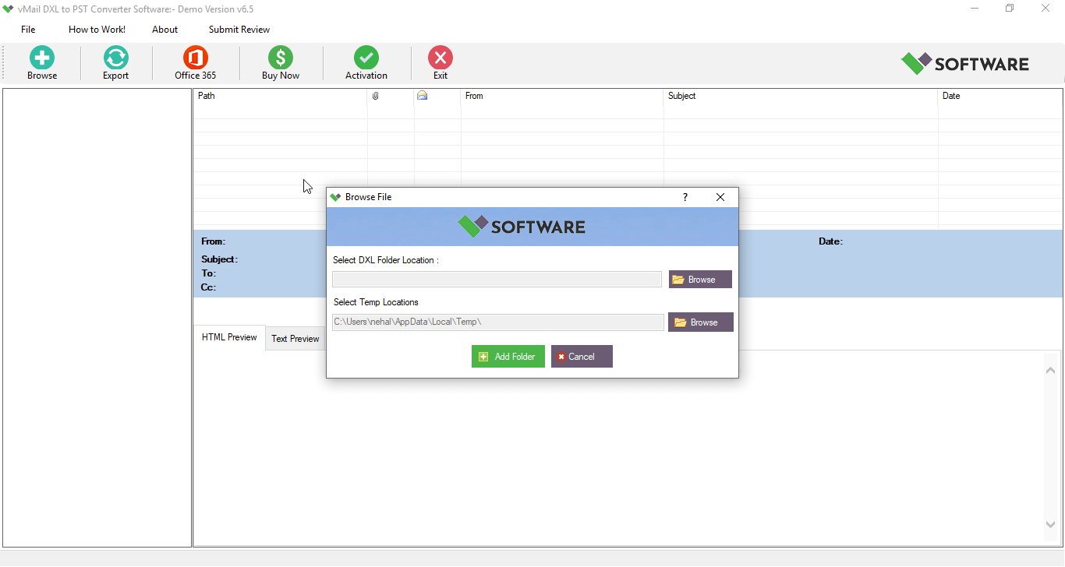Browse for the temp location
Image resolution: width=1065 pixels, height=567 pixels.
pos(700,322)
